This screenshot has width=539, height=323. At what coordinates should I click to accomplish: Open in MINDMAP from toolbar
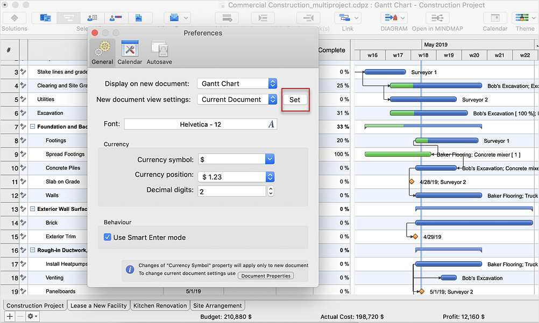[x=437, y=19]
